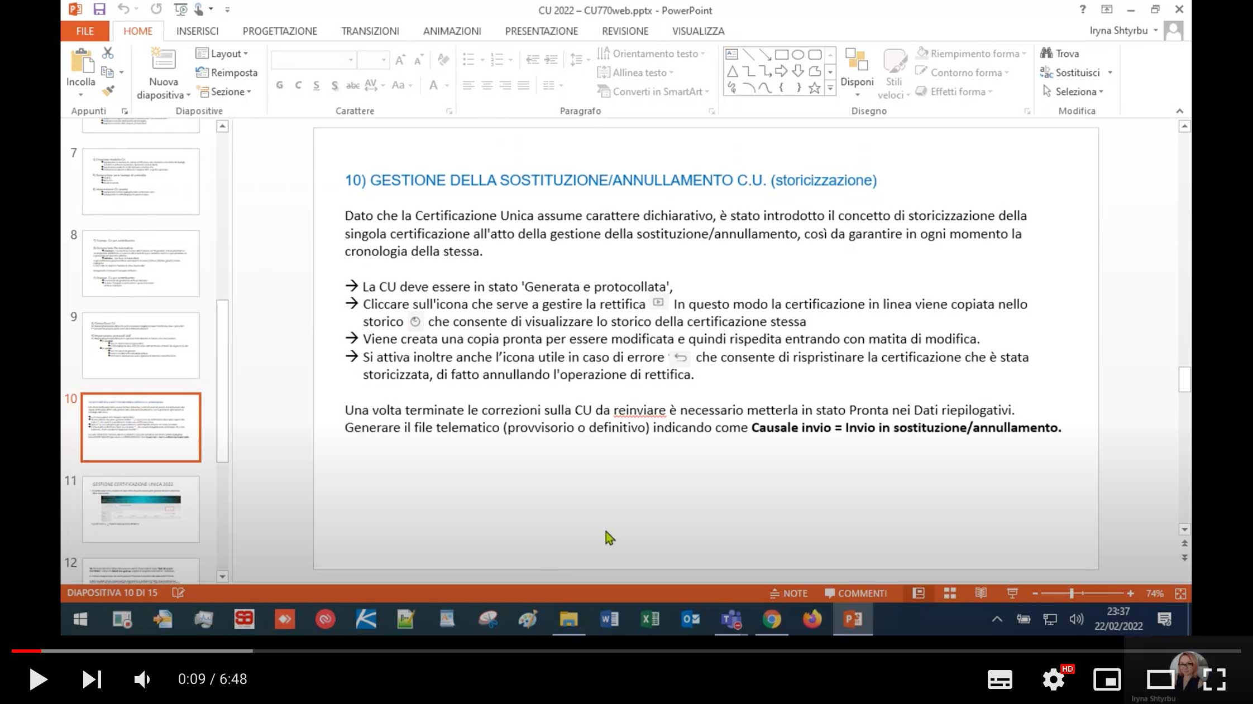The height and width of the screenshot is (704, 1253).
Task: Switch to reading view icon in status bar
Action: click(981, 593)
